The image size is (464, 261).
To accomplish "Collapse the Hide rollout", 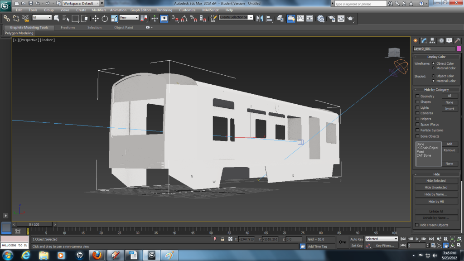I will [x=436, y=174].
